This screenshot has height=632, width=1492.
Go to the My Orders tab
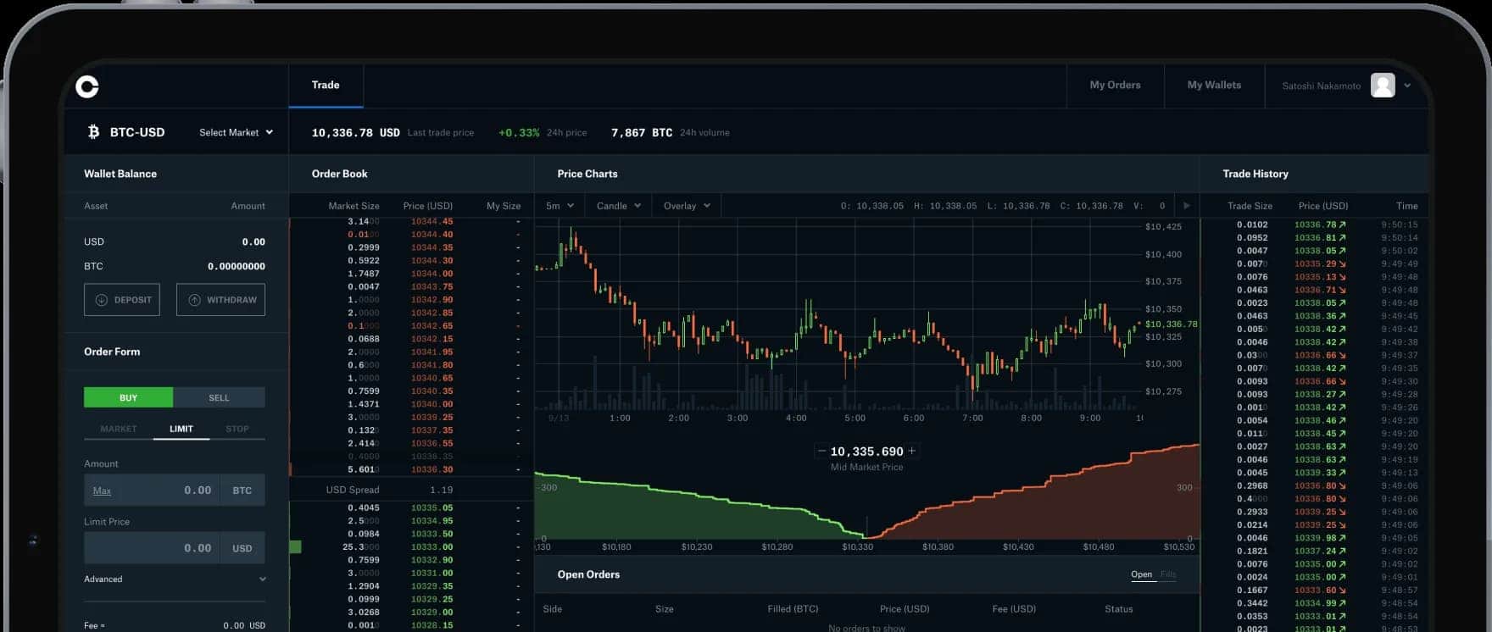pyautogui.click(x=1115, y=86)
